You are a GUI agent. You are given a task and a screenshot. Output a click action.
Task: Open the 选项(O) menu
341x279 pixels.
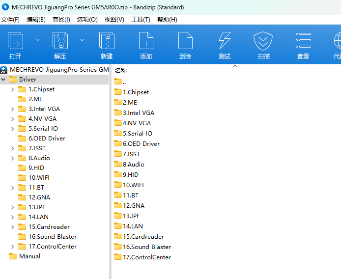point(87,20)
